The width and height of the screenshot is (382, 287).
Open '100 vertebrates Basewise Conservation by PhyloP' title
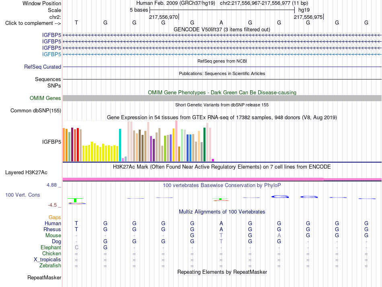222,185
